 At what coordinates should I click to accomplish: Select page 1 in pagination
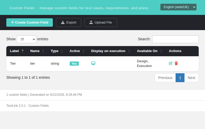pyautogui.click(x=180, y=78)
